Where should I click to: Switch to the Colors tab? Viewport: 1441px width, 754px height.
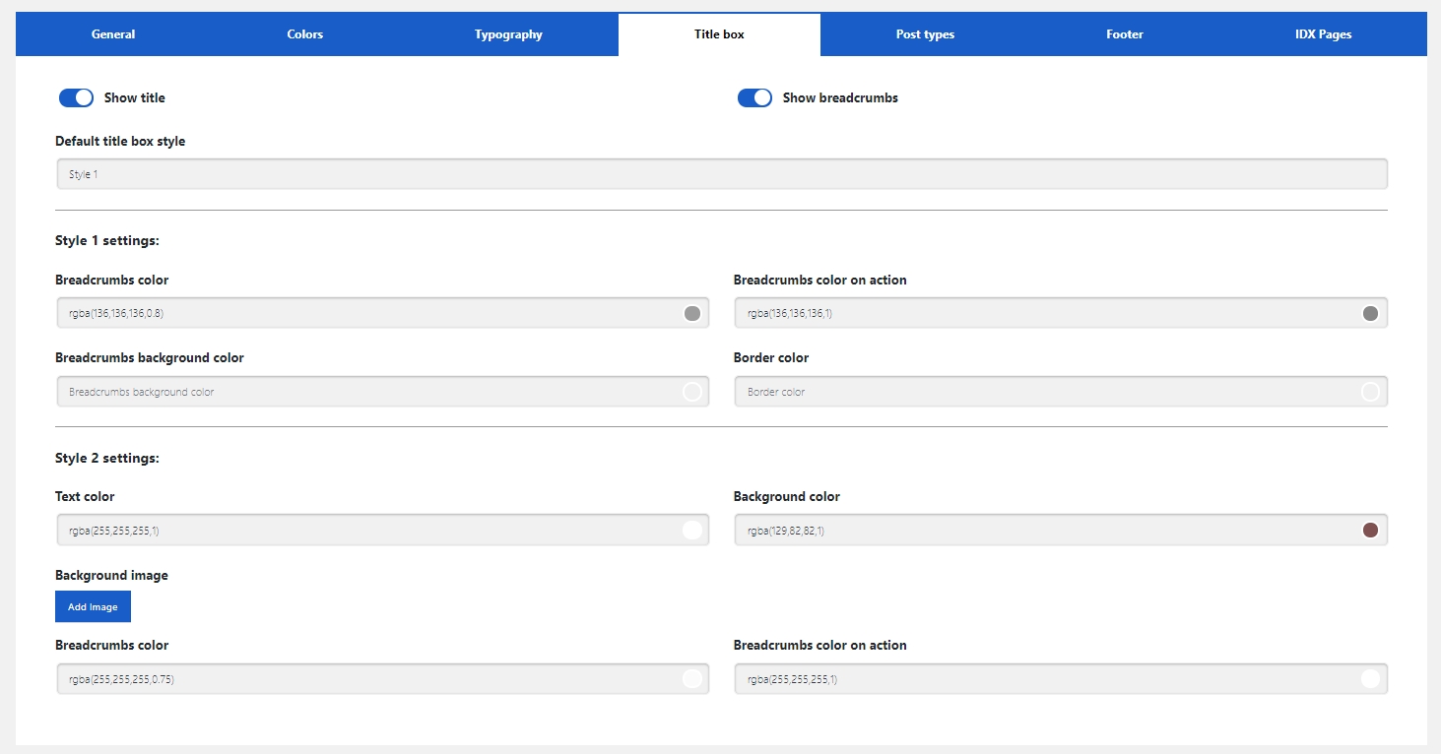tap(305, 34)
